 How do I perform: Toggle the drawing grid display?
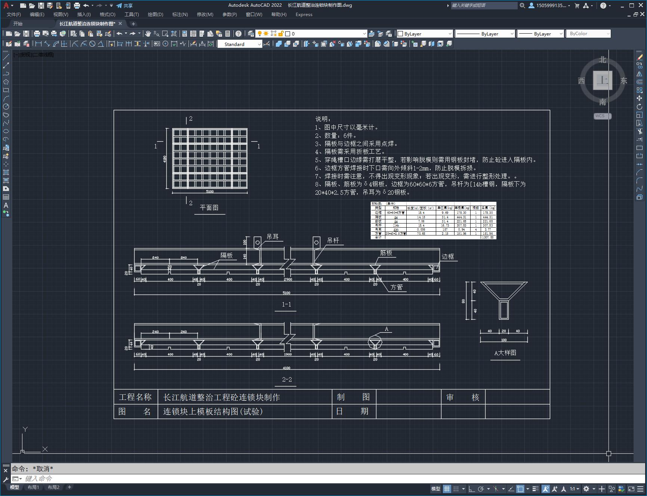click(447, 489)
